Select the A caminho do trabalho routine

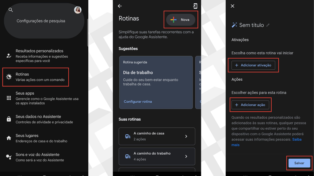[x=157, y=156]
